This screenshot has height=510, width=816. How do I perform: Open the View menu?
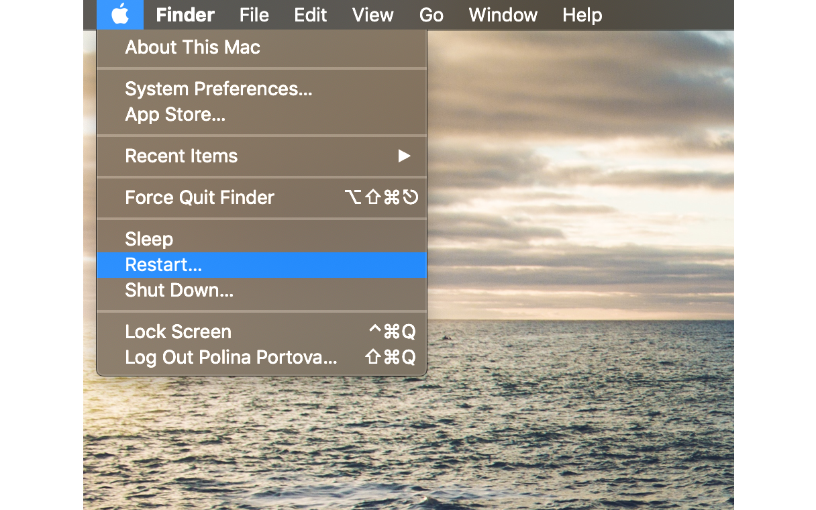coord(373,15)
